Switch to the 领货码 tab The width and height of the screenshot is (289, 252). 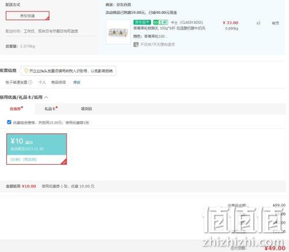86,109
